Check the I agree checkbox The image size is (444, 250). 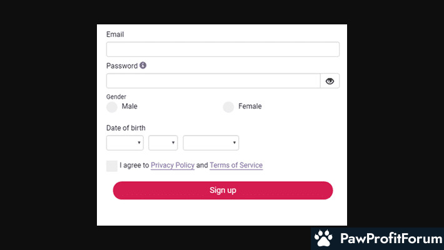tap(112, 166)
